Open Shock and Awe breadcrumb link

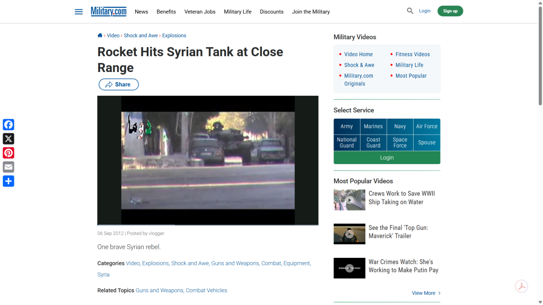coord(141,35)
